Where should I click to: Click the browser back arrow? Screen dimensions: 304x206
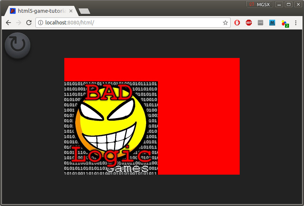tap(8, 23)
